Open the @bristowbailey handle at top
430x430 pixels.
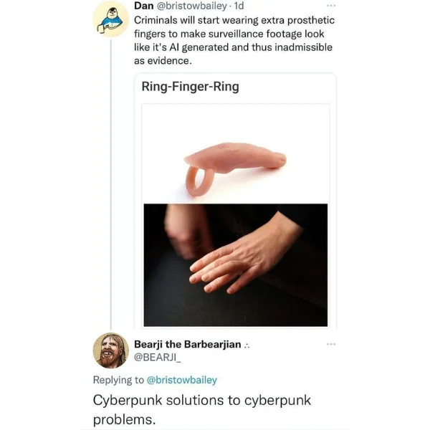[x=191, y=6]
